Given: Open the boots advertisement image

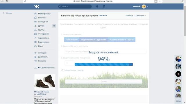Looking at the screenshot, I should click(x=45, y=82).
